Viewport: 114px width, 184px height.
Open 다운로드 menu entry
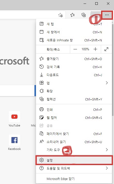pos(74,75)
